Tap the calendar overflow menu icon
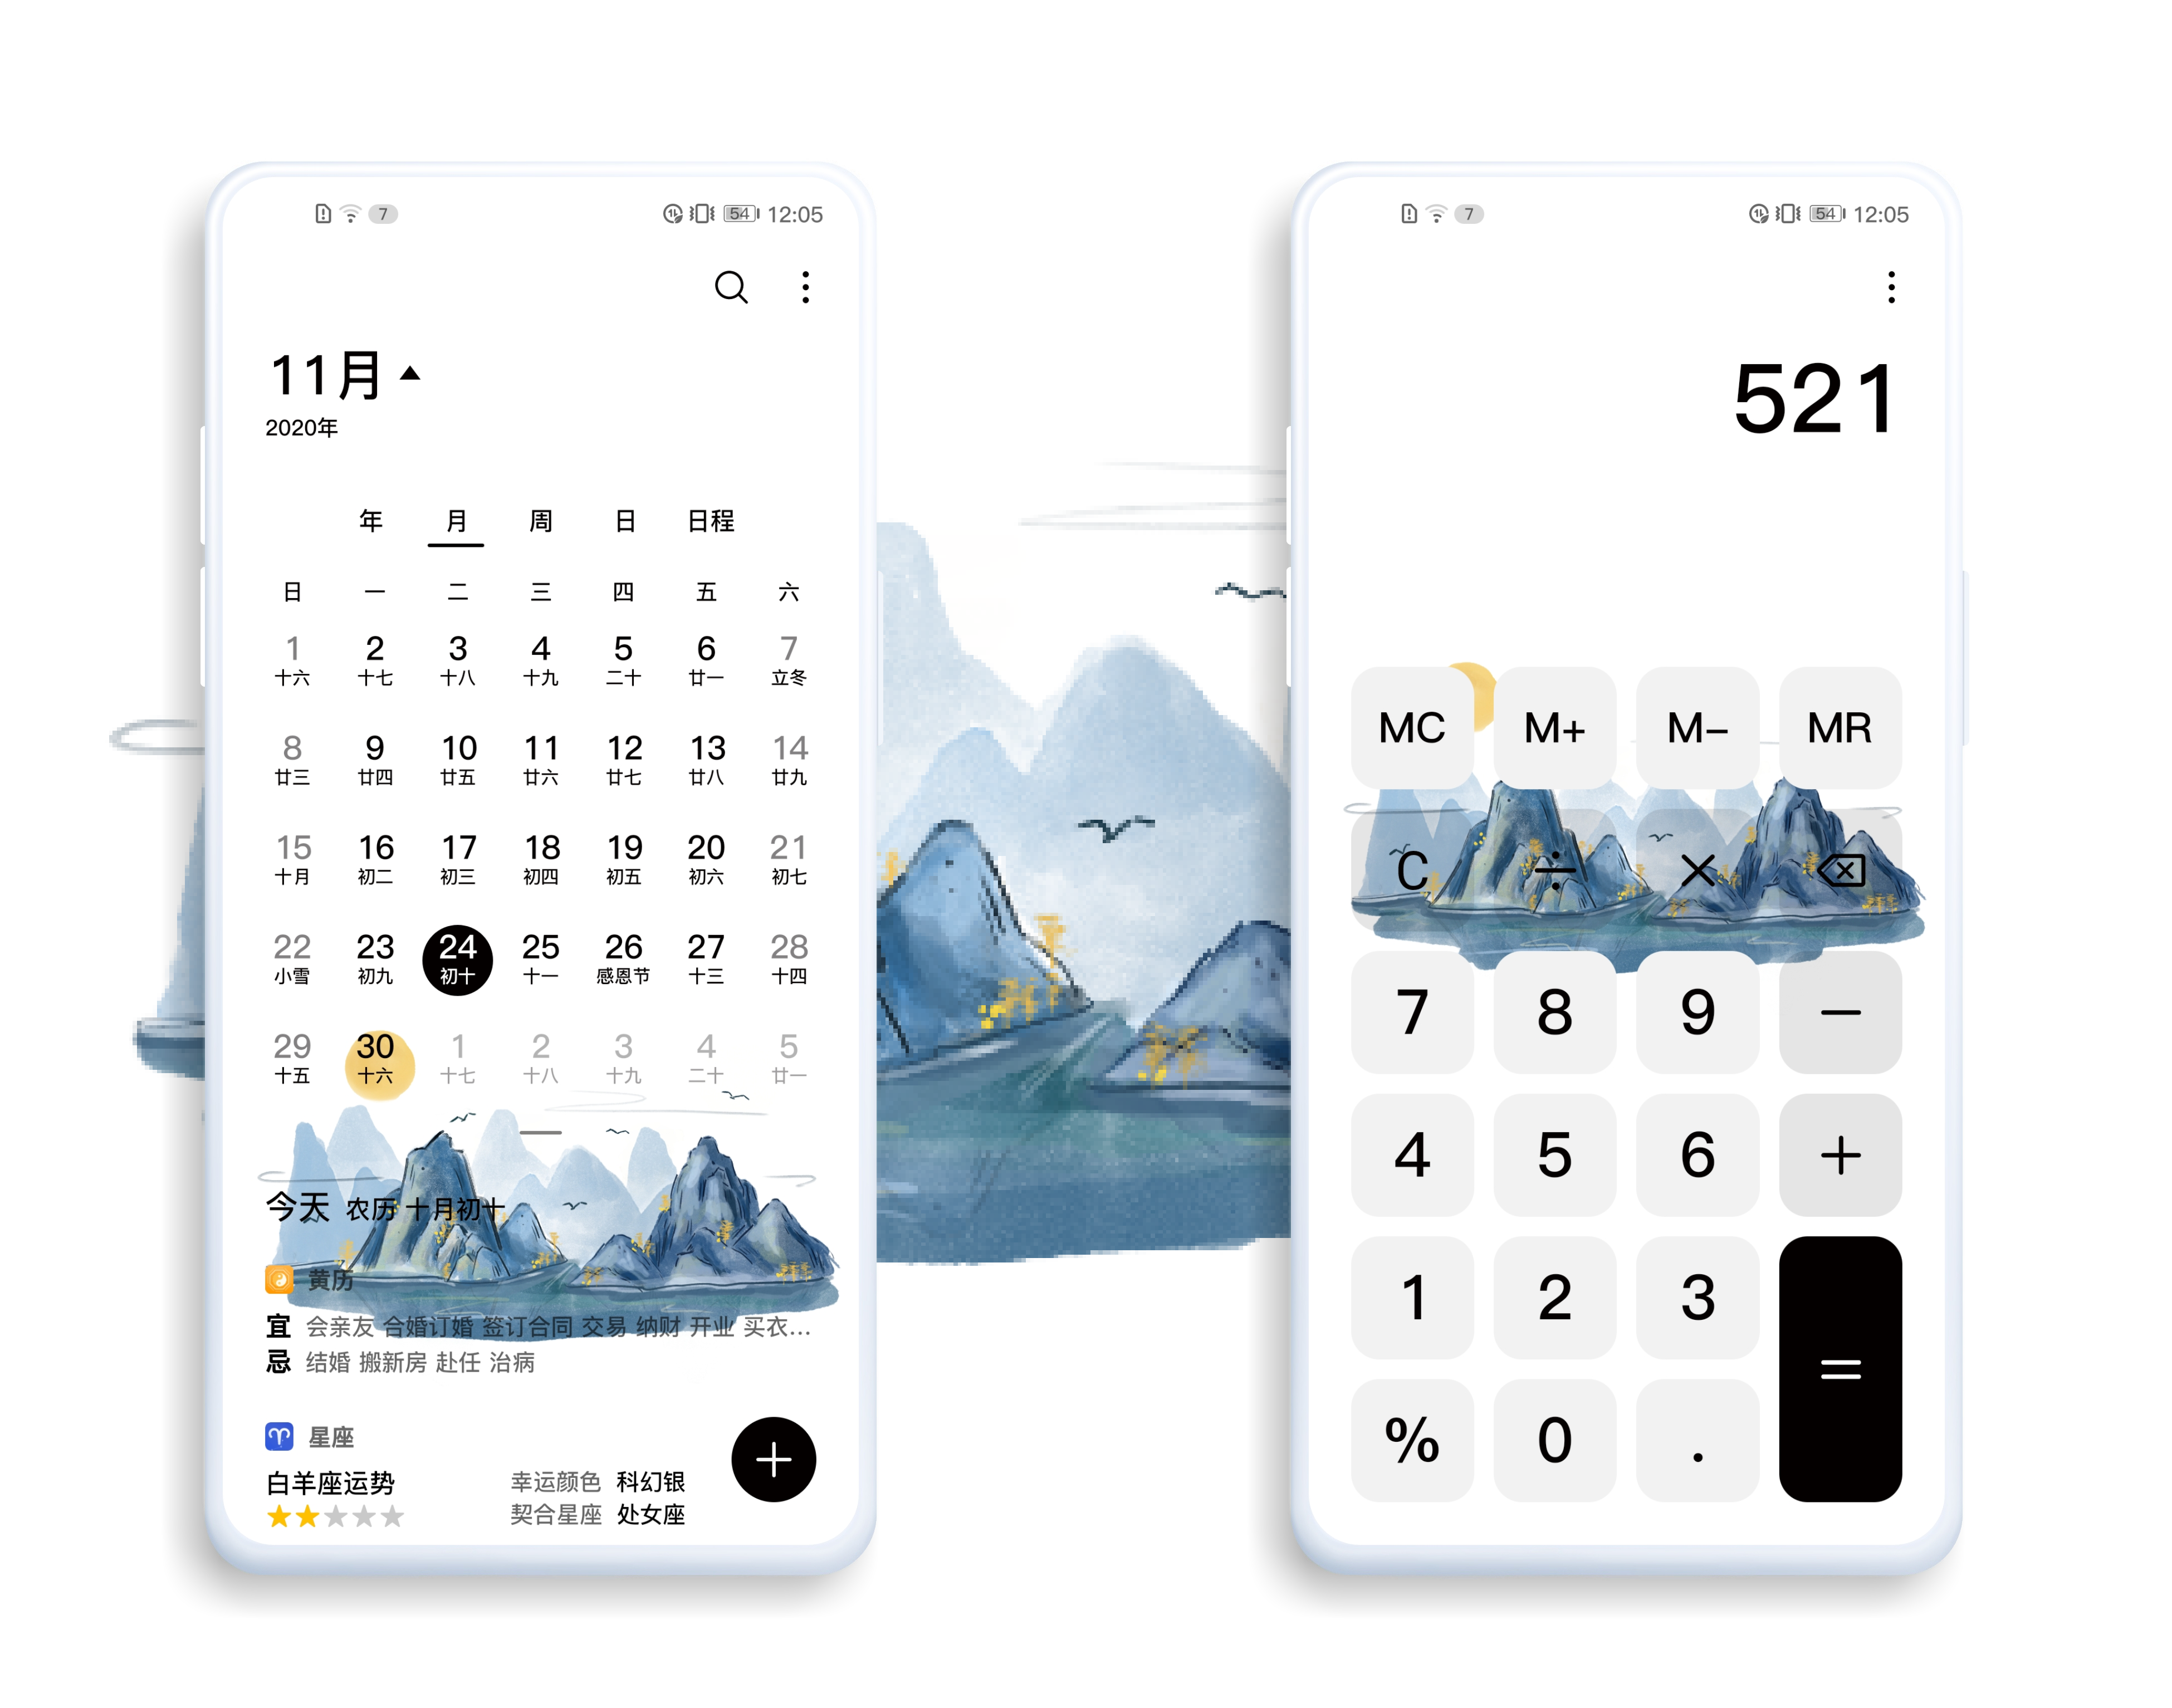Viewport: 2172px width, 1708px height. pos(804,287)
